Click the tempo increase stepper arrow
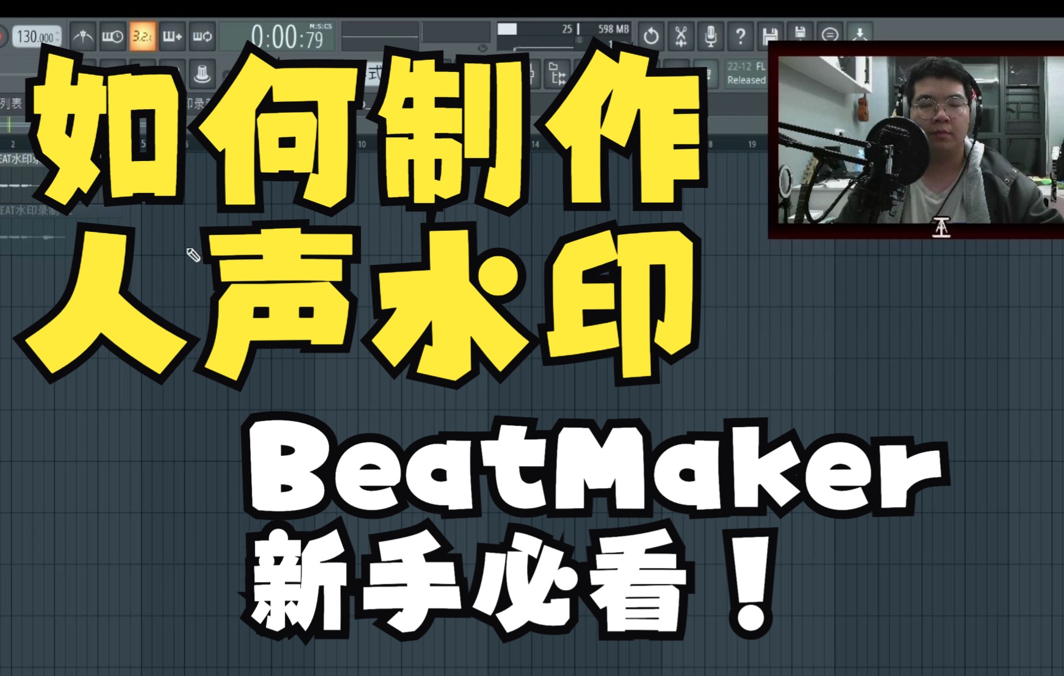The image size is (1064, 676). [57, 32]
